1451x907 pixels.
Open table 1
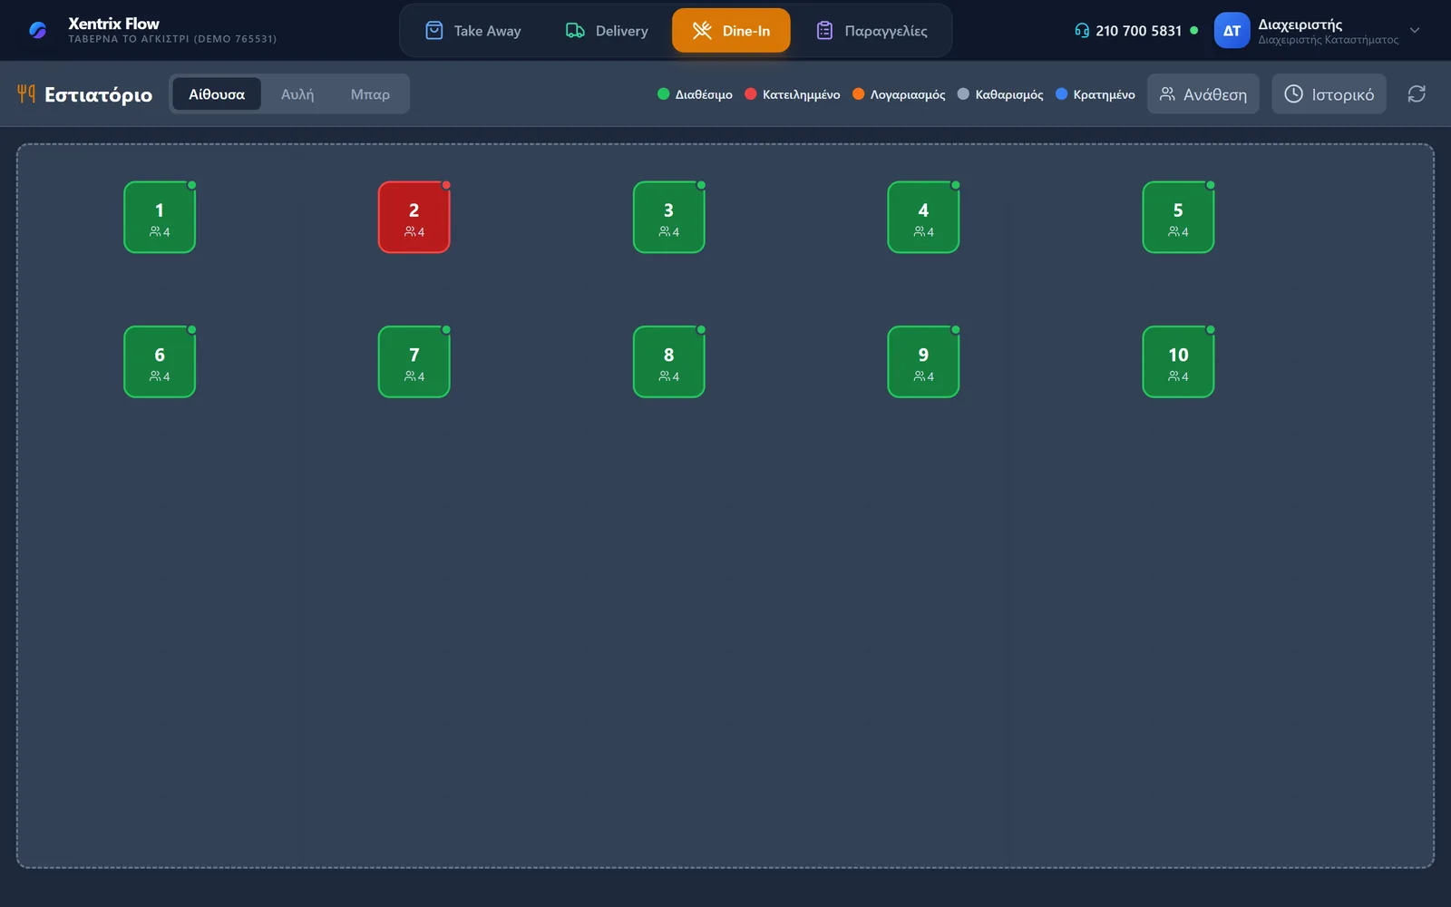(x=160, y=218)
